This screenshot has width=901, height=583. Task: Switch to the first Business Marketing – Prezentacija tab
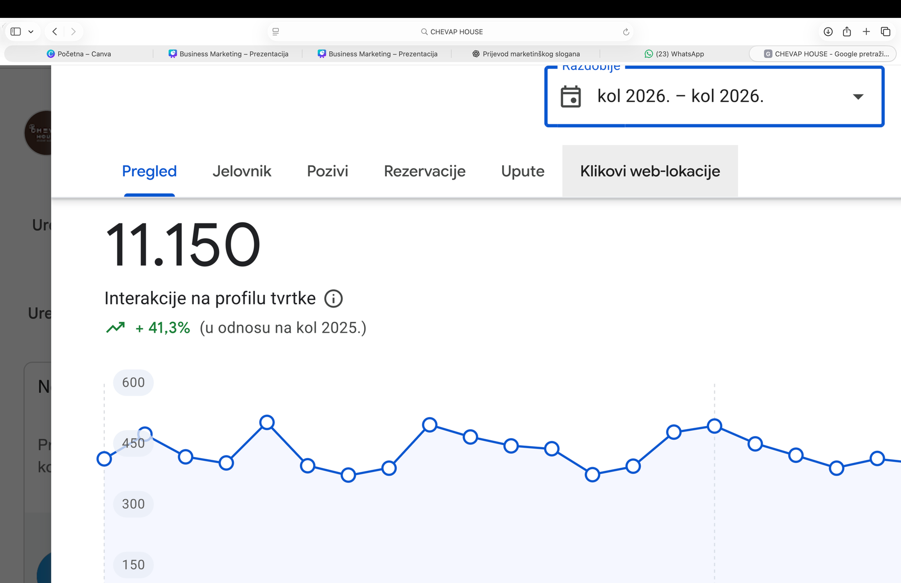pos(228,54)
